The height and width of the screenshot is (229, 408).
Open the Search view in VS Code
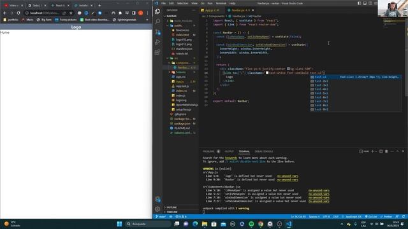[x=157, y=21]
